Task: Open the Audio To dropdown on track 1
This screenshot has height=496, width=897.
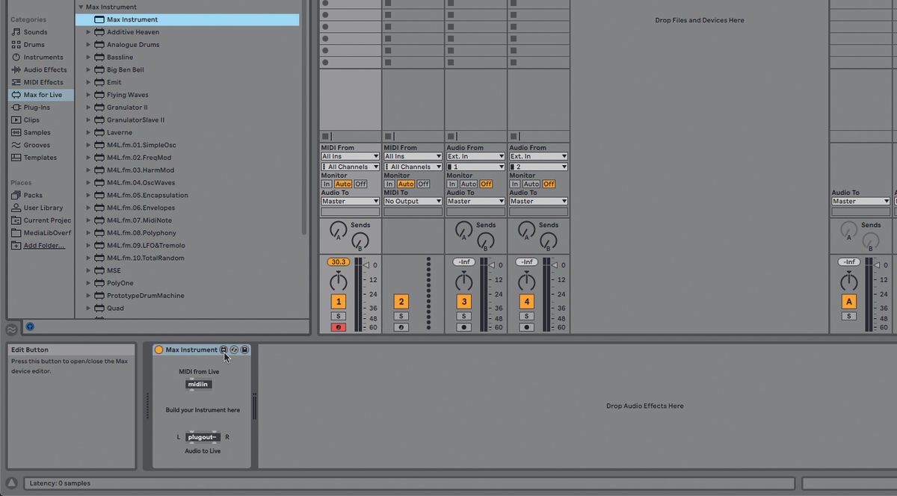Action: pyautogui.click(x=349, y=200)
